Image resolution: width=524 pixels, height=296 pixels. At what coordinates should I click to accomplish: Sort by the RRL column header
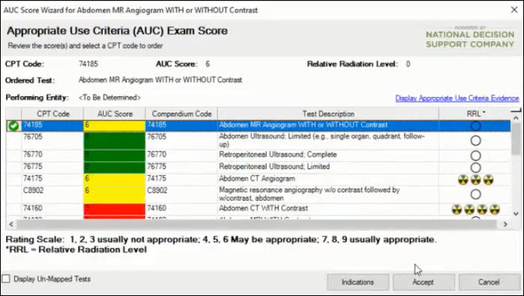coord(475,114)
